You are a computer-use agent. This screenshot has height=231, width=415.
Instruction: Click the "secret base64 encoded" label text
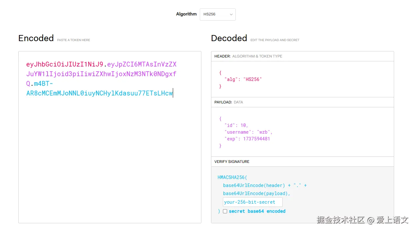[x=257, y=211]
